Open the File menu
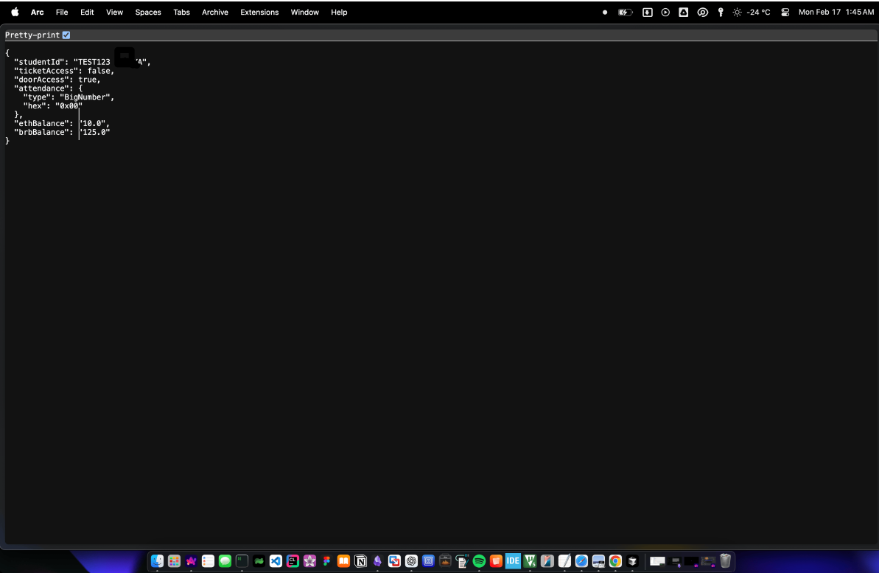879x573 pixels. [x=62, y=12]
